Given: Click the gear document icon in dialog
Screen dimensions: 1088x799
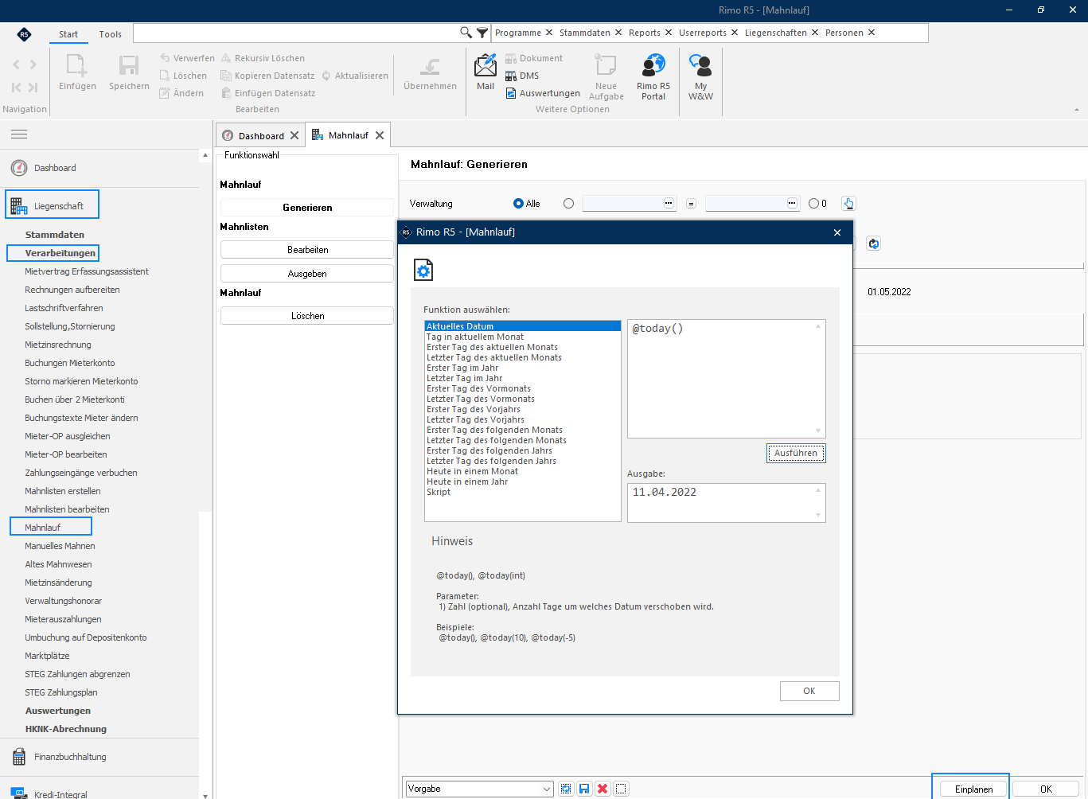Looking at the screenshot, I should [423, 271].
